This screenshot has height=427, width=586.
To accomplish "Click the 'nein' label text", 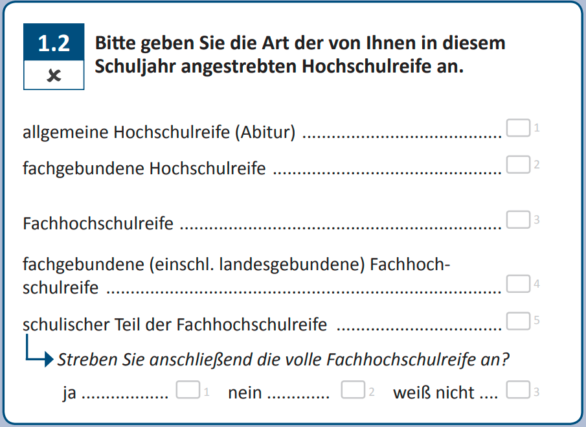I will tap(244, 393).
